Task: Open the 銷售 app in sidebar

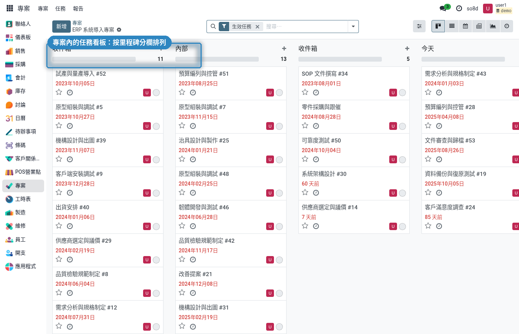Action: [x=23, y=51]
